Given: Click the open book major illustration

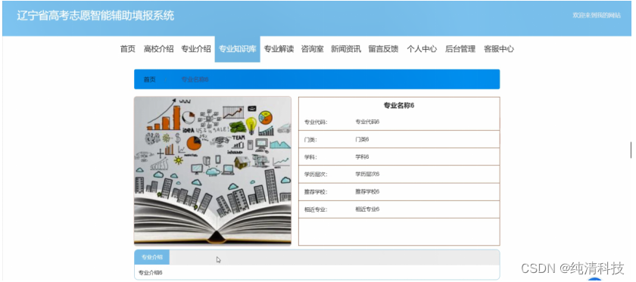Looking at the screenshot, I should click(x=213, y=171).
